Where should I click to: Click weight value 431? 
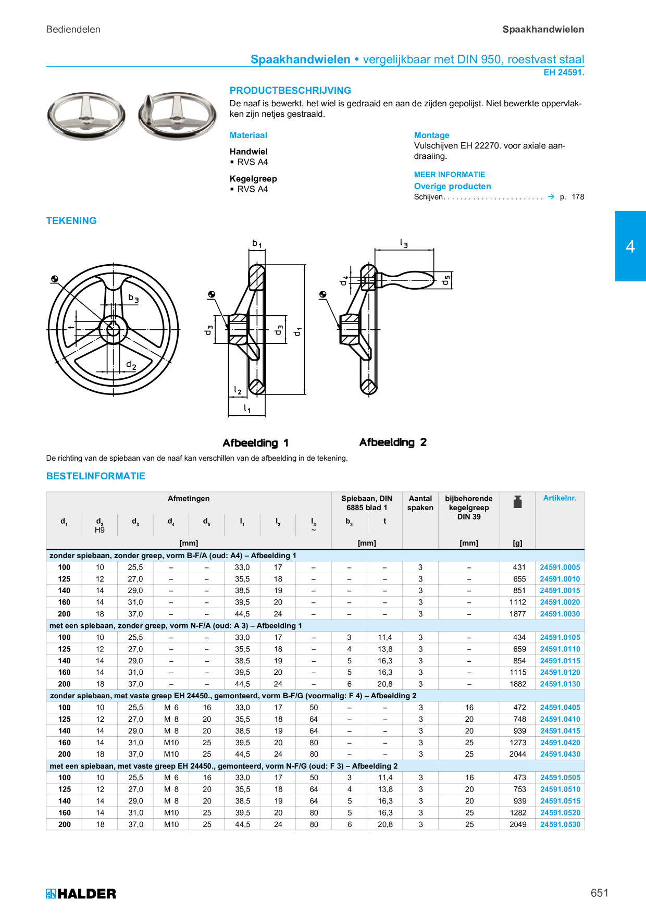pyautogui.click(x=519, y=567)
